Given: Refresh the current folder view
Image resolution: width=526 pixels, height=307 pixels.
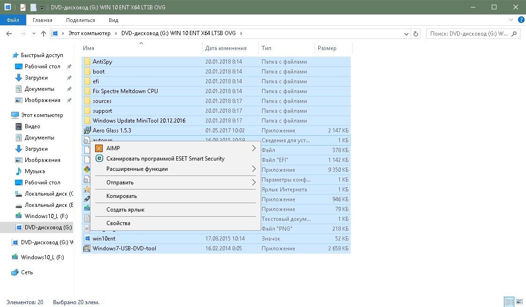Looking at the screenshot, I should point(416,34).
